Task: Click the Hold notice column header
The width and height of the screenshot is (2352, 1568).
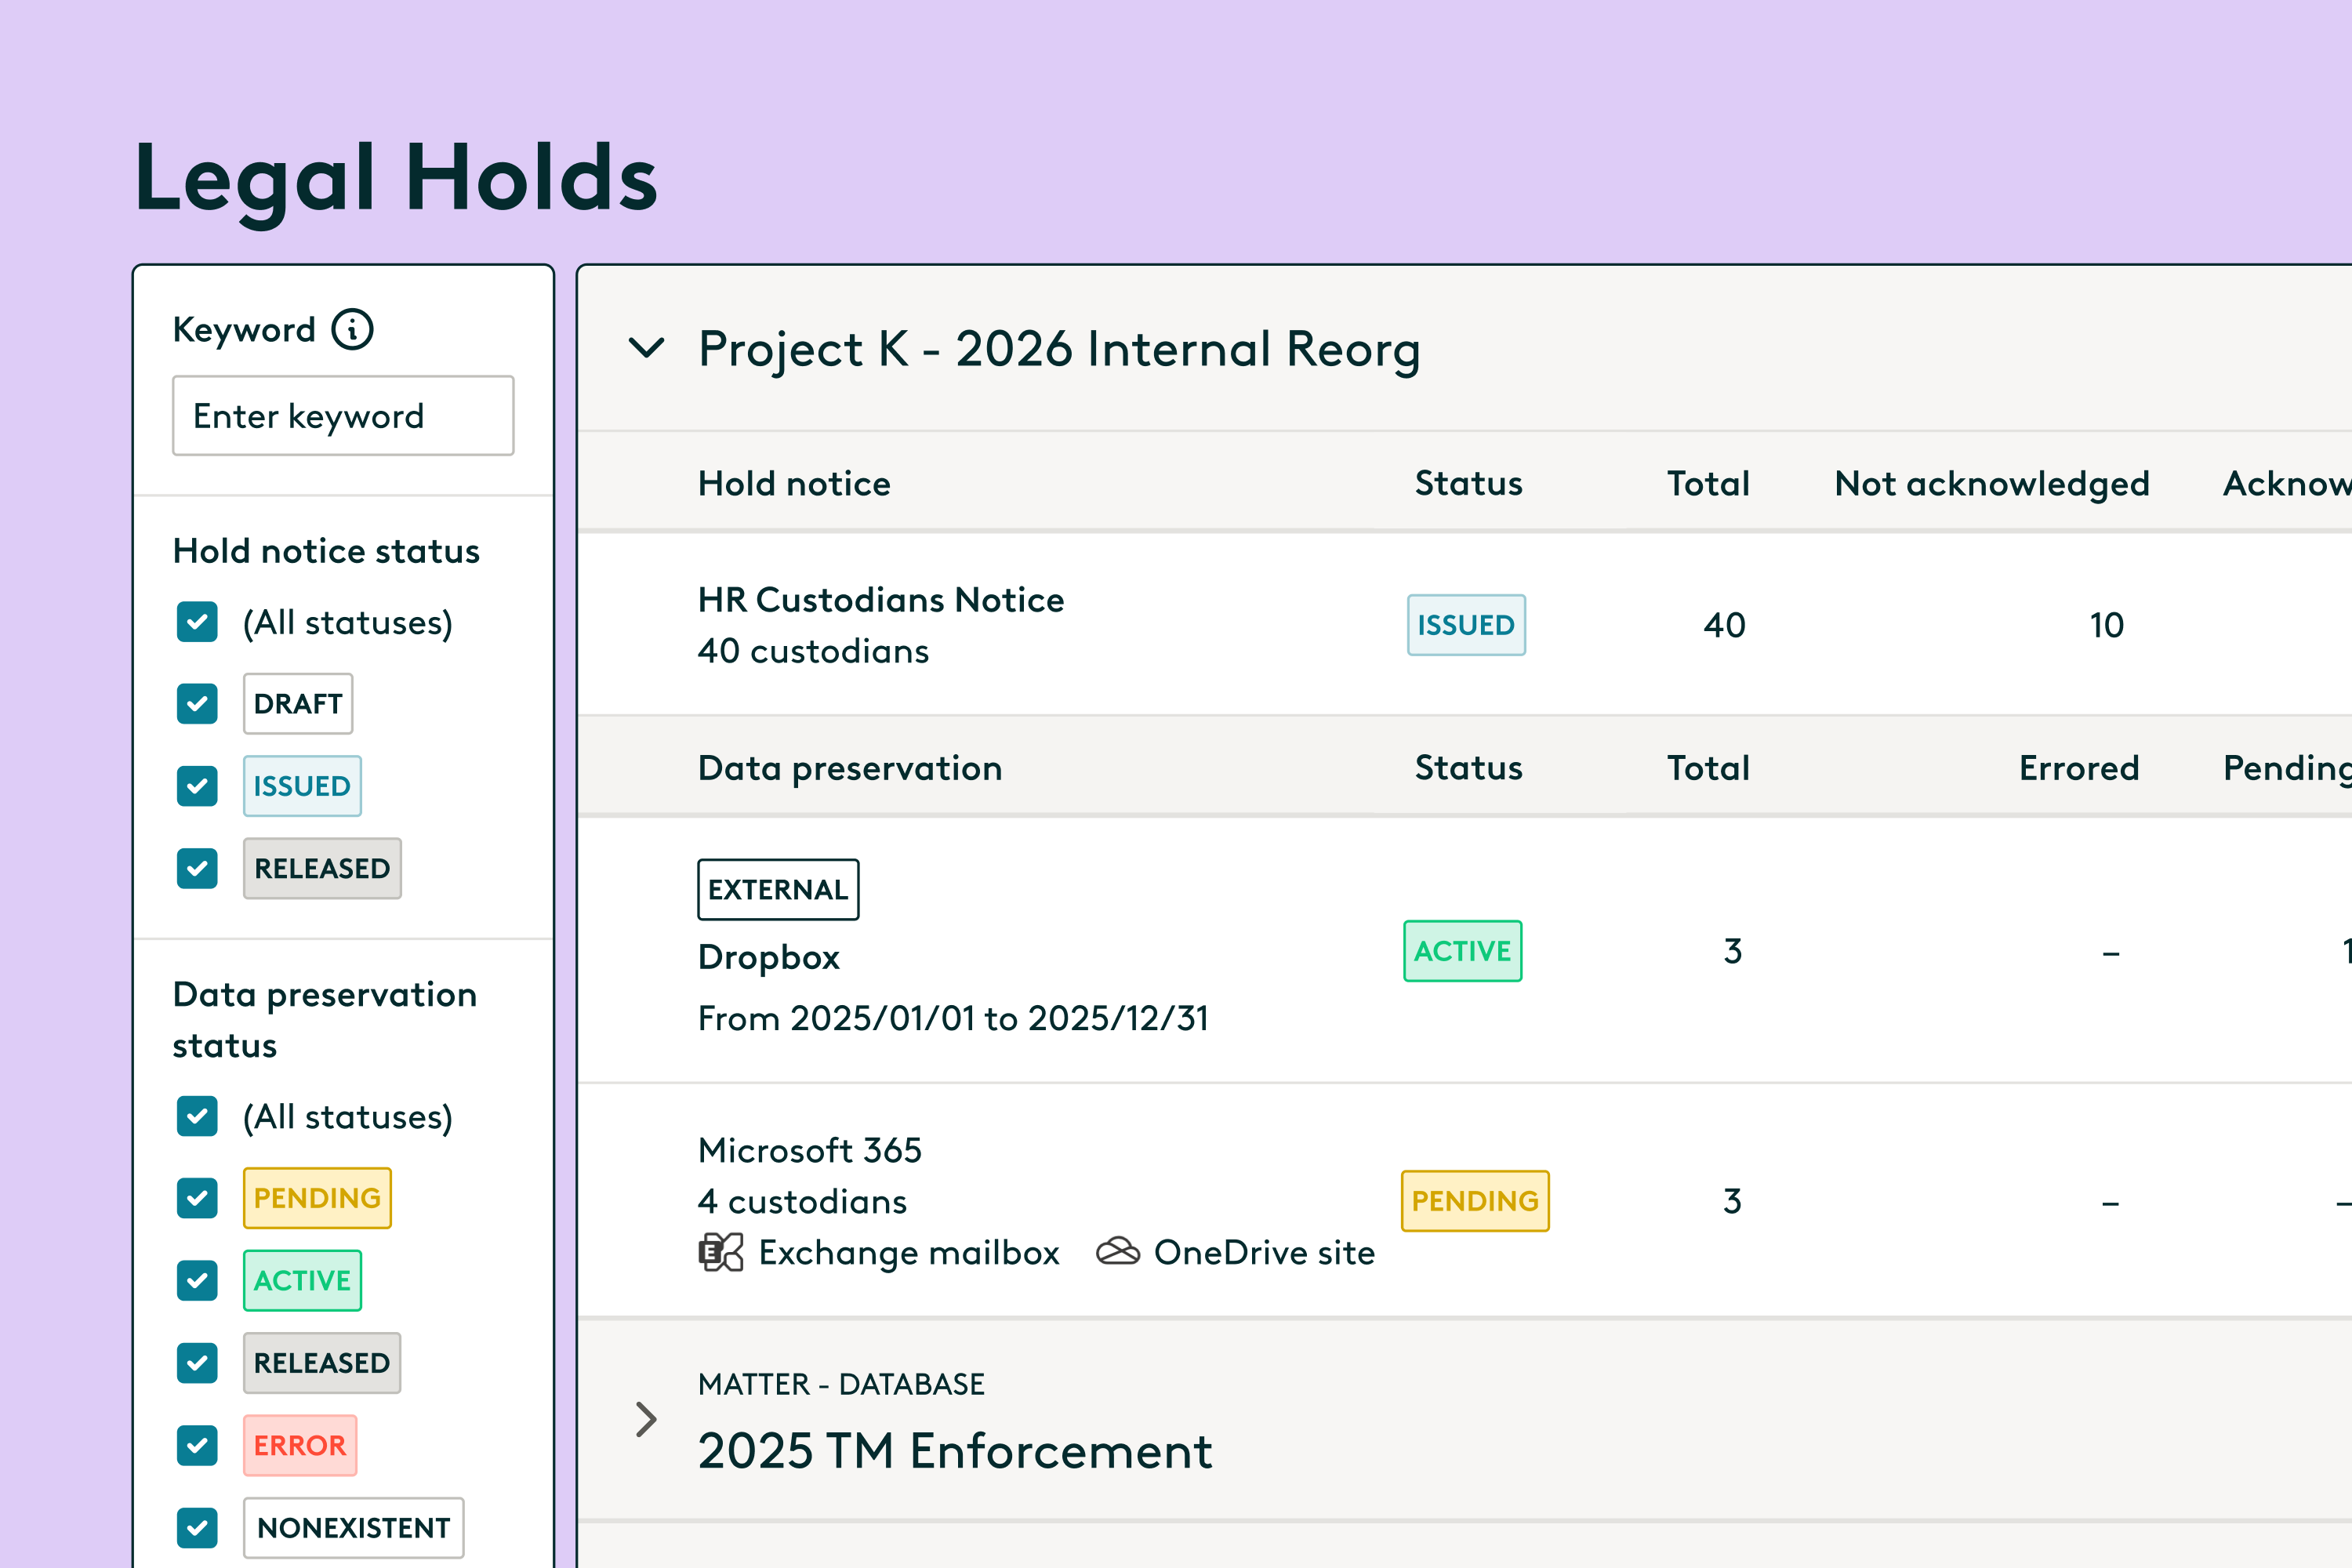Action: coord(794,484)
